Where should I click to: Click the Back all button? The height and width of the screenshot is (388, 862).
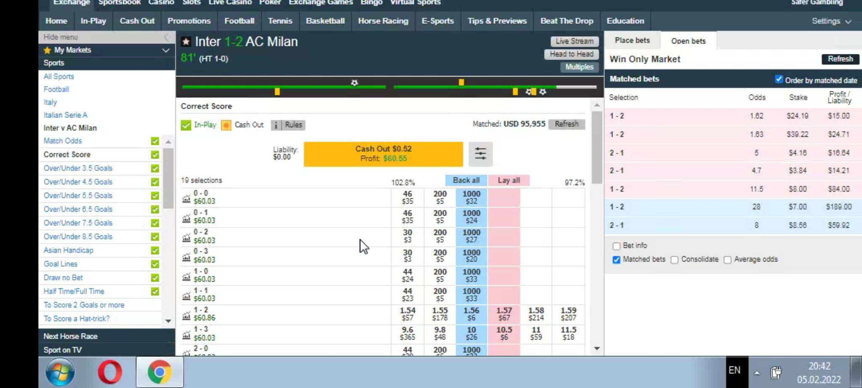466,180
